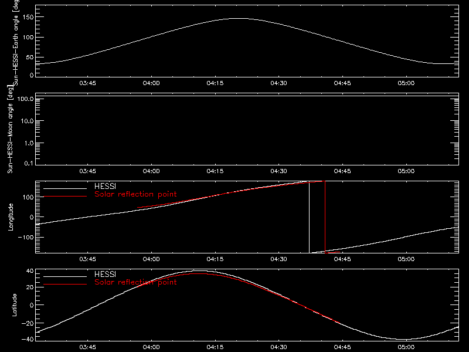Select HESSI legend text in Longitude plot

point(105,186)
